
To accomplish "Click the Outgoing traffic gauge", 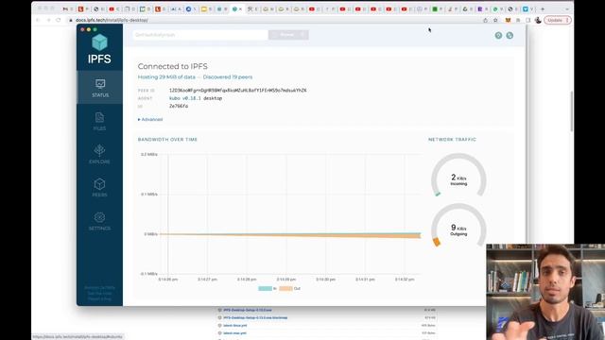I will tap(458, 225).
